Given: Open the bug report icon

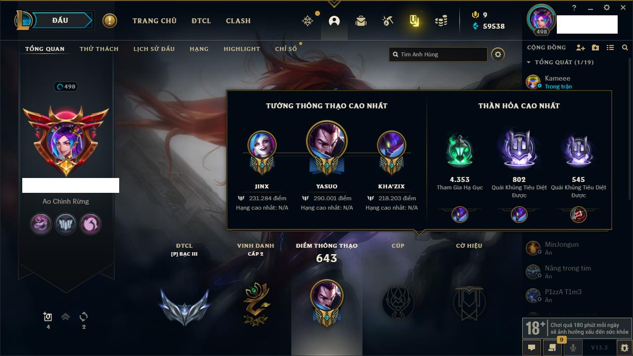Looking at the screenshot, I should [x=625, y=348].
